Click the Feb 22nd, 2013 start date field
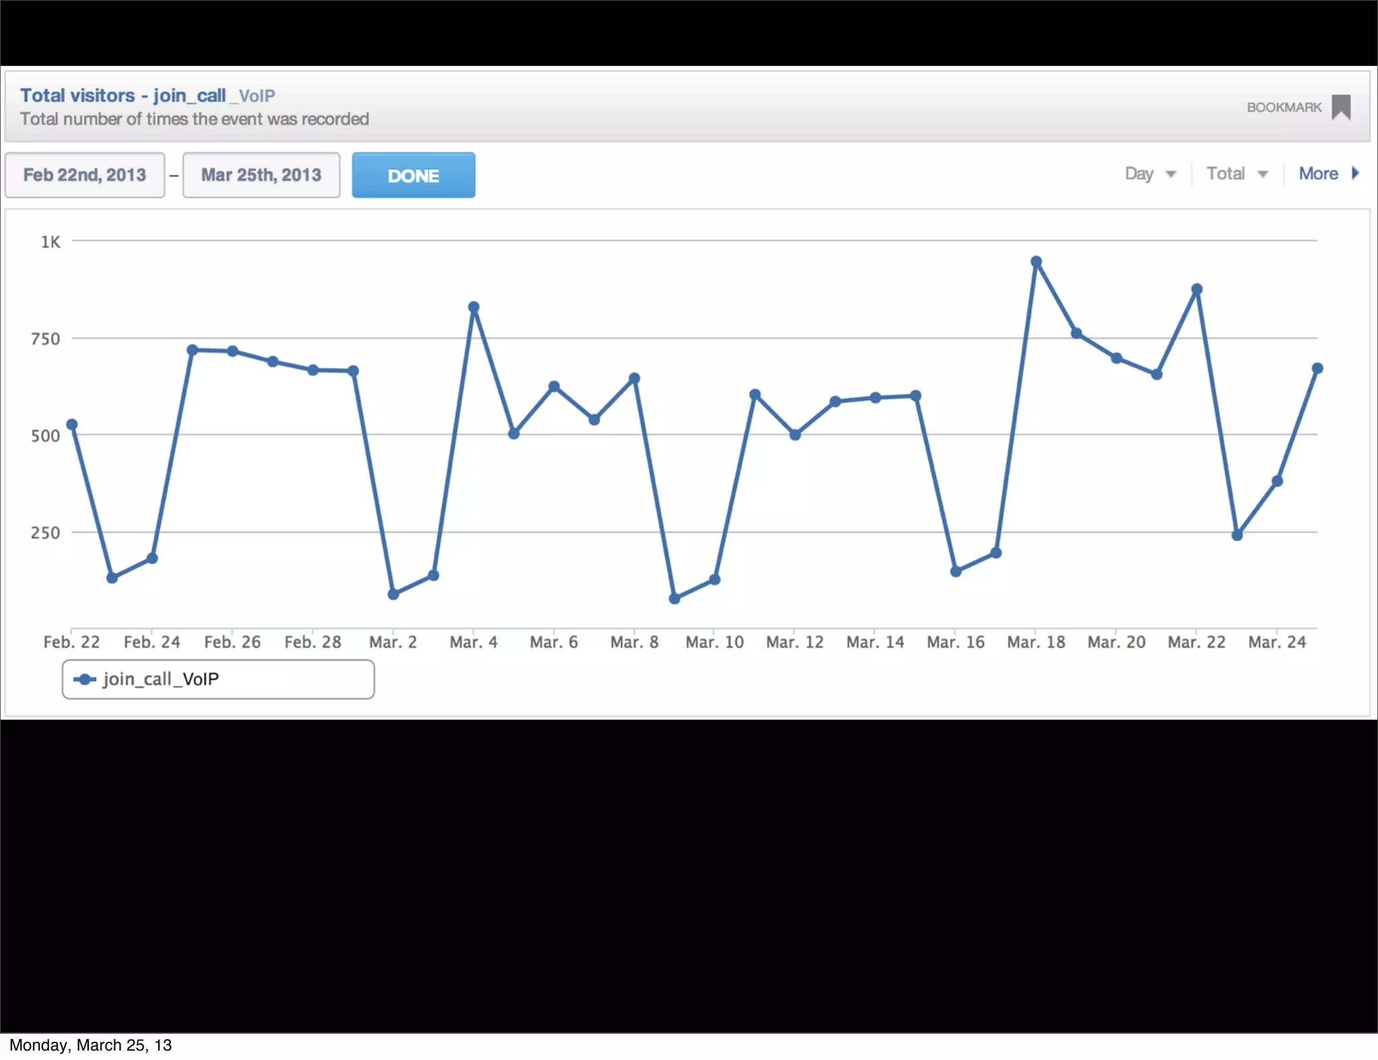This screenshot has width=1378, height=1060. (85, 175)
